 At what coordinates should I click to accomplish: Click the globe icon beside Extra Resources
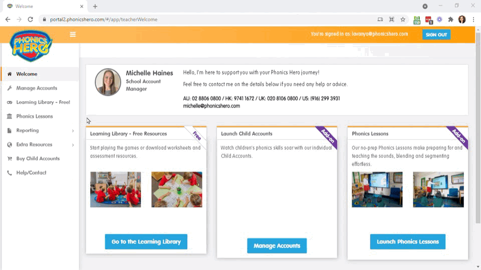tap(10, 144)
